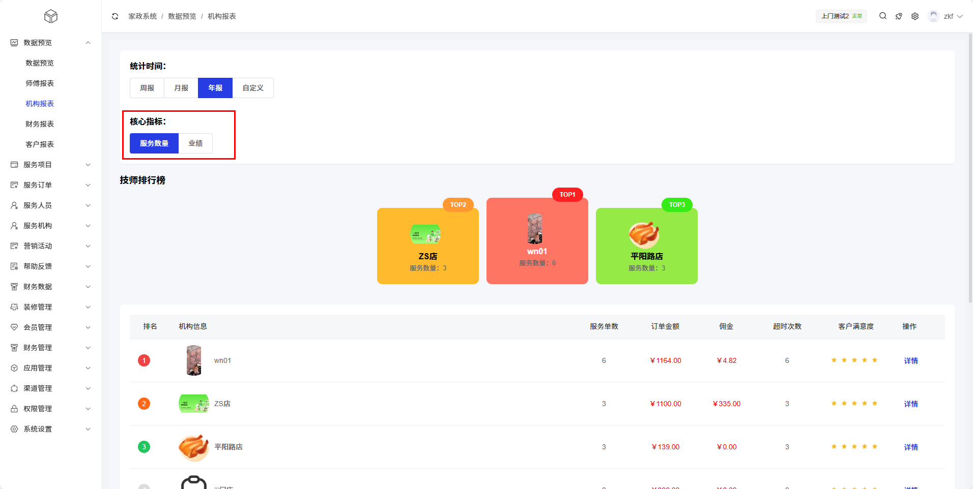Viewport: 973px width, 489px height.
Task: Click the TOP2 ZS店 ranking card
Action: (428, 246)
